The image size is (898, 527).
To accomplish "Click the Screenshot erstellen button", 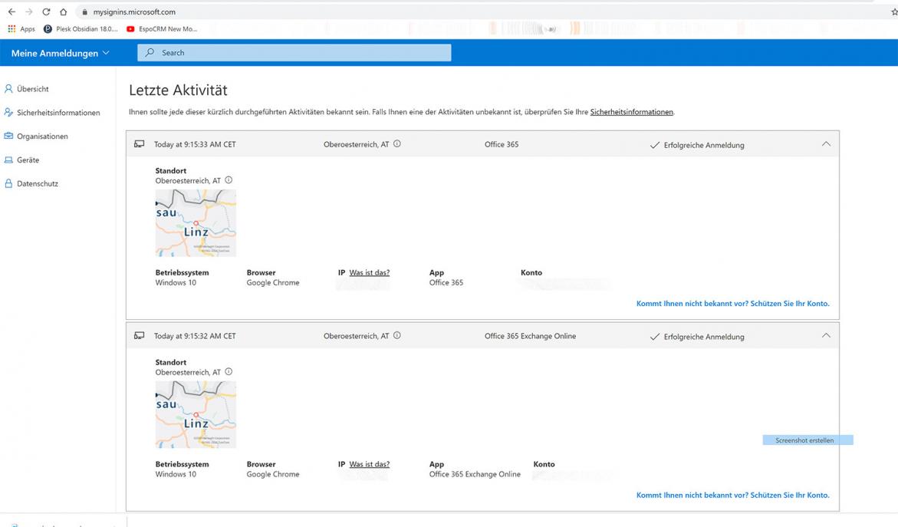I will pos(808,440).
